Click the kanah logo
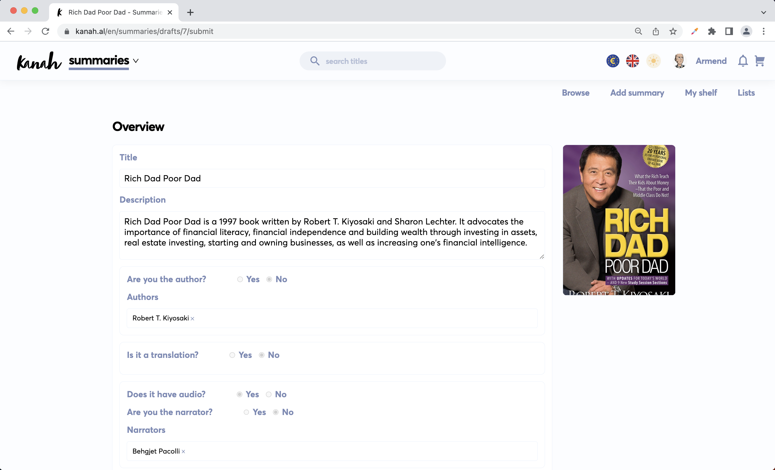 pyautogui.click(x=39, y=61)
